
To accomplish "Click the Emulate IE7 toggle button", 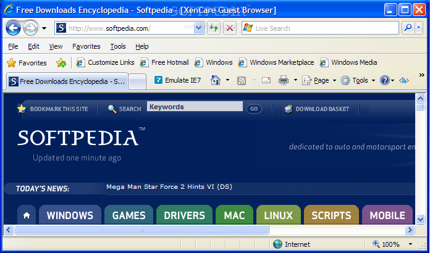I will 177,80.
